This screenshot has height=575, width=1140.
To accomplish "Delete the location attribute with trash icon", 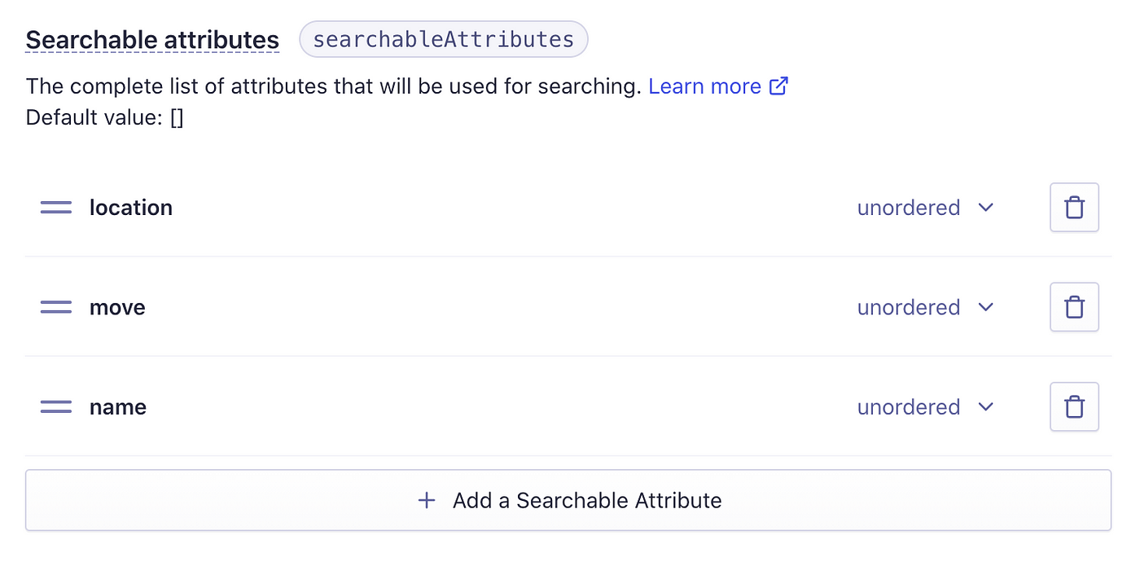I will (x=1074, y=208).
